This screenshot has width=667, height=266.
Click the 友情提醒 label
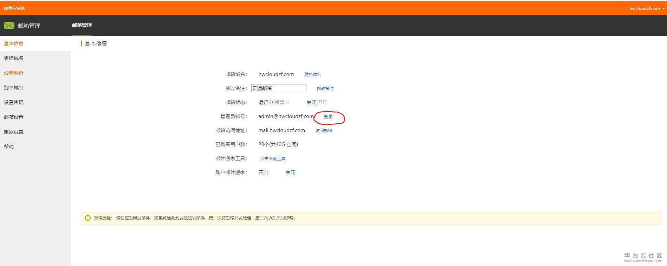[x=102, y=218]
